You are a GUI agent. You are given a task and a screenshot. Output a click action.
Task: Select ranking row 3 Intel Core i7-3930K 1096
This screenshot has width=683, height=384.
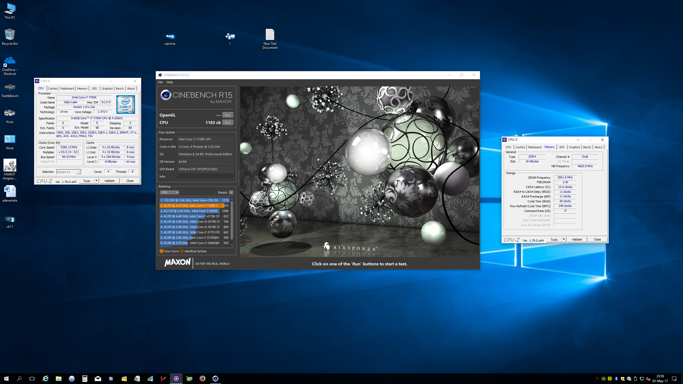pyautogui.click(x=194, y=211)
